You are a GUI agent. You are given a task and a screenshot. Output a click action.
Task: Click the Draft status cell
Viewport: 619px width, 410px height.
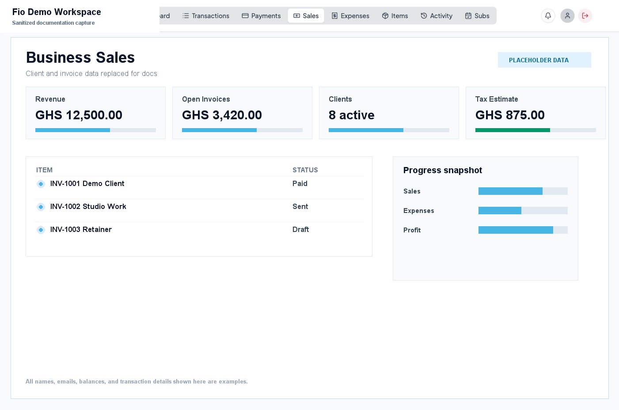click(300, 229)
